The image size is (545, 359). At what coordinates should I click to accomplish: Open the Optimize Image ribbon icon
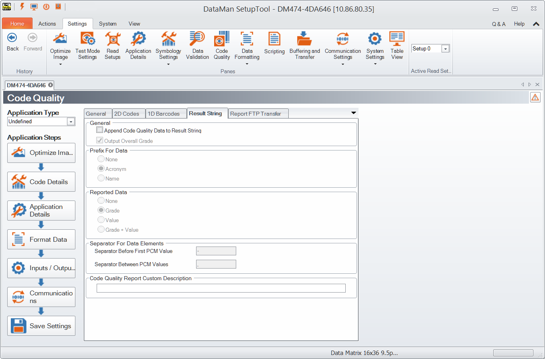60,46
